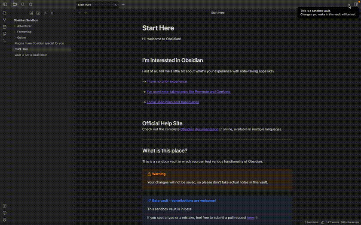Click the "I'm interested in Obsidian" heading
Image resolution: width=361 pixels, height=225 pixels.
pyautogui.click(x=172, y=60)
